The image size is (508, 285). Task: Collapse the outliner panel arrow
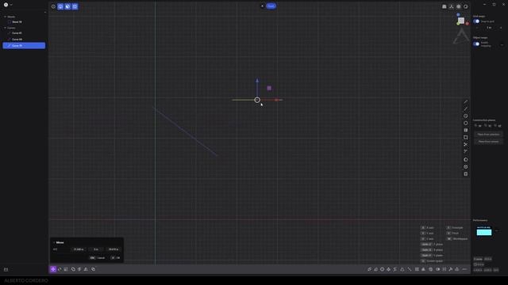pyautogui.click(x=45, y=13)
